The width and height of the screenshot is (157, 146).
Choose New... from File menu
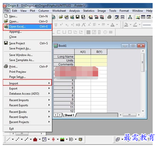point(27,16)
